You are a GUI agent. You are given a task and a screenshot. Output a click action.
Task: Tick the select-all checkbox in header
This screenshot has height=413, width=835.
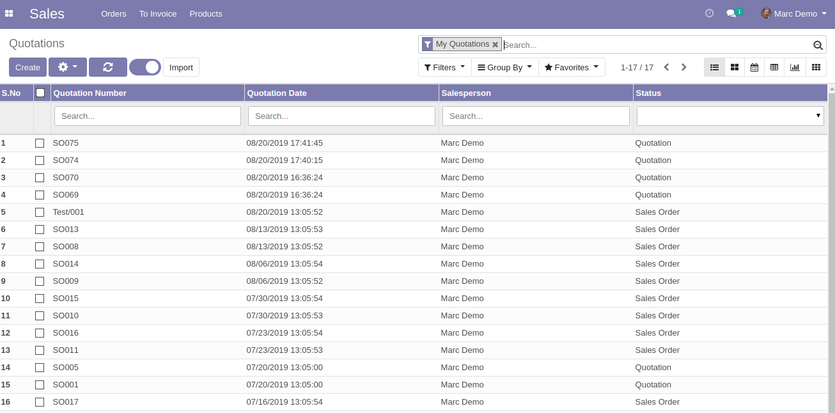point(40,93)
